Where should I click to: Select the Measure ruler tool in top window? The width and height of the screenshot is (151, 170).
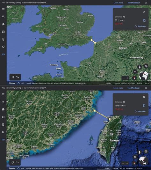(x=4, y=55)
